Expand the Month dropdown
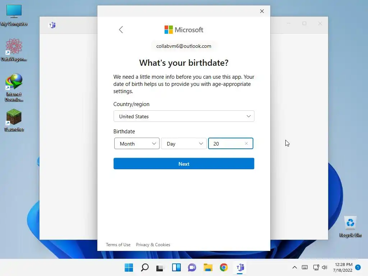This screenshot has height=276, width=368. click(x=137, y=143)
